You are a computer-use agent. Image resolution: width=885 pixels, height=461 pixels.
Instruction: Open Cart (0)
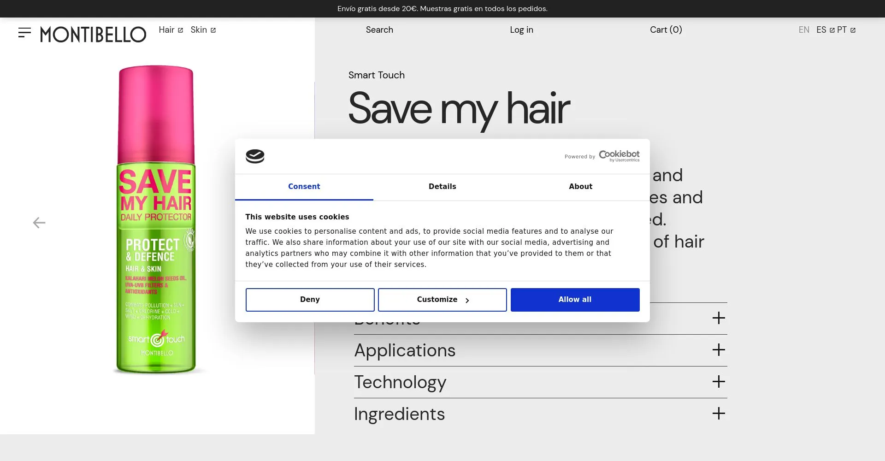tap(666, 30)
